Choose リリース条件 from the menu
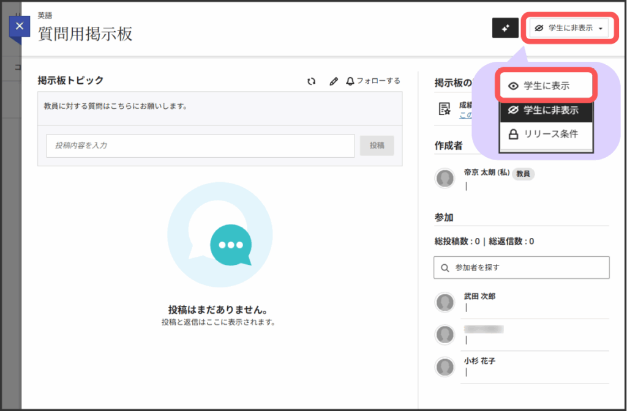The height and width of the screenshot is (411, 627). [546, 134]
